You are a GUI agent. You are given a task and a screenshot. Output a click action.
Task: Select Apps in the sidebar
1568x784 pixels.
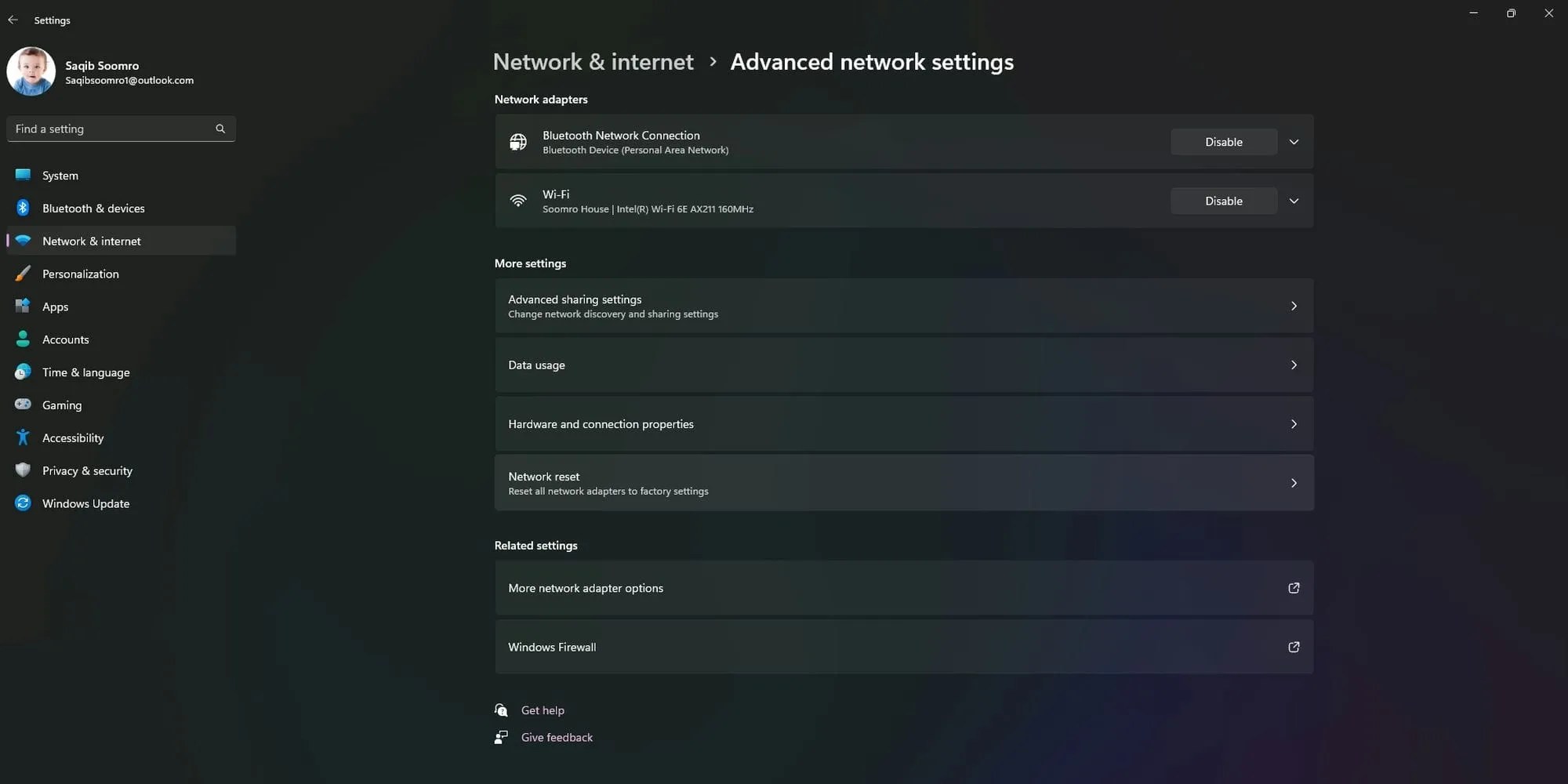click(x=56, y=307)
